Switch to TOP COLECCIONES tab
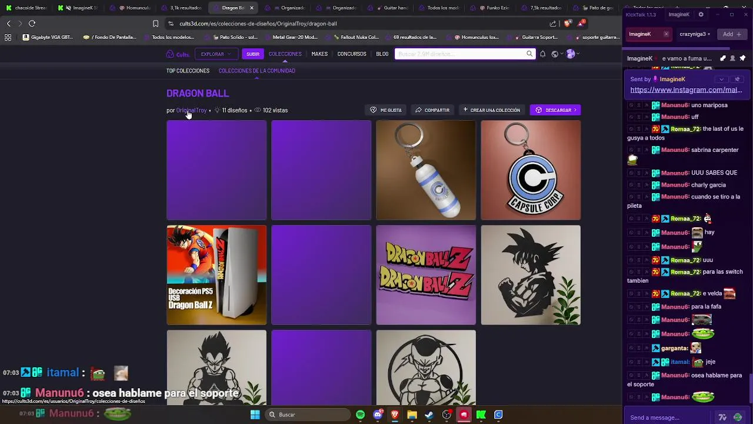 point(188,71)
